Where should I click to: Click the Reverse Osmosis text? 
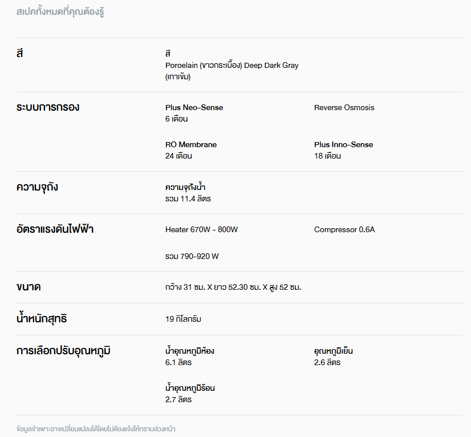(x=344, y=107)
